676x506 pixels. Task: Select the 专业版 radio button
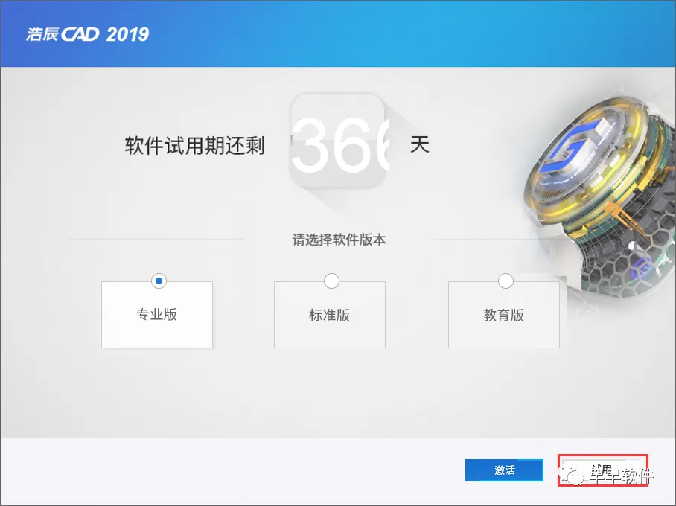(159, 281)
